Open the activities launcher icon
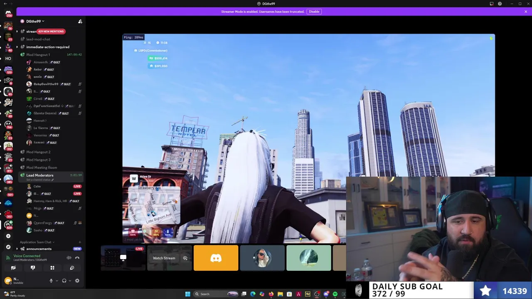 click(x=52, y=268)
